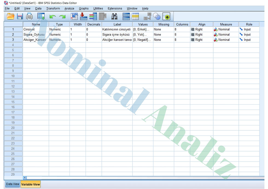Image resolution: width=268 pixels, height=189 pixels.
Task: Click the 'Sigara içme öyküsü' label cell
Action: (x=117, y=35)
